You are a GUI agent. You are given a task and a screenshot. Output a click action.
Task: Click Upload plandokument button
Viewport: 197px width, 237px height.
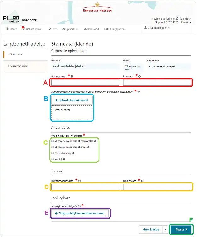point(71,100)
